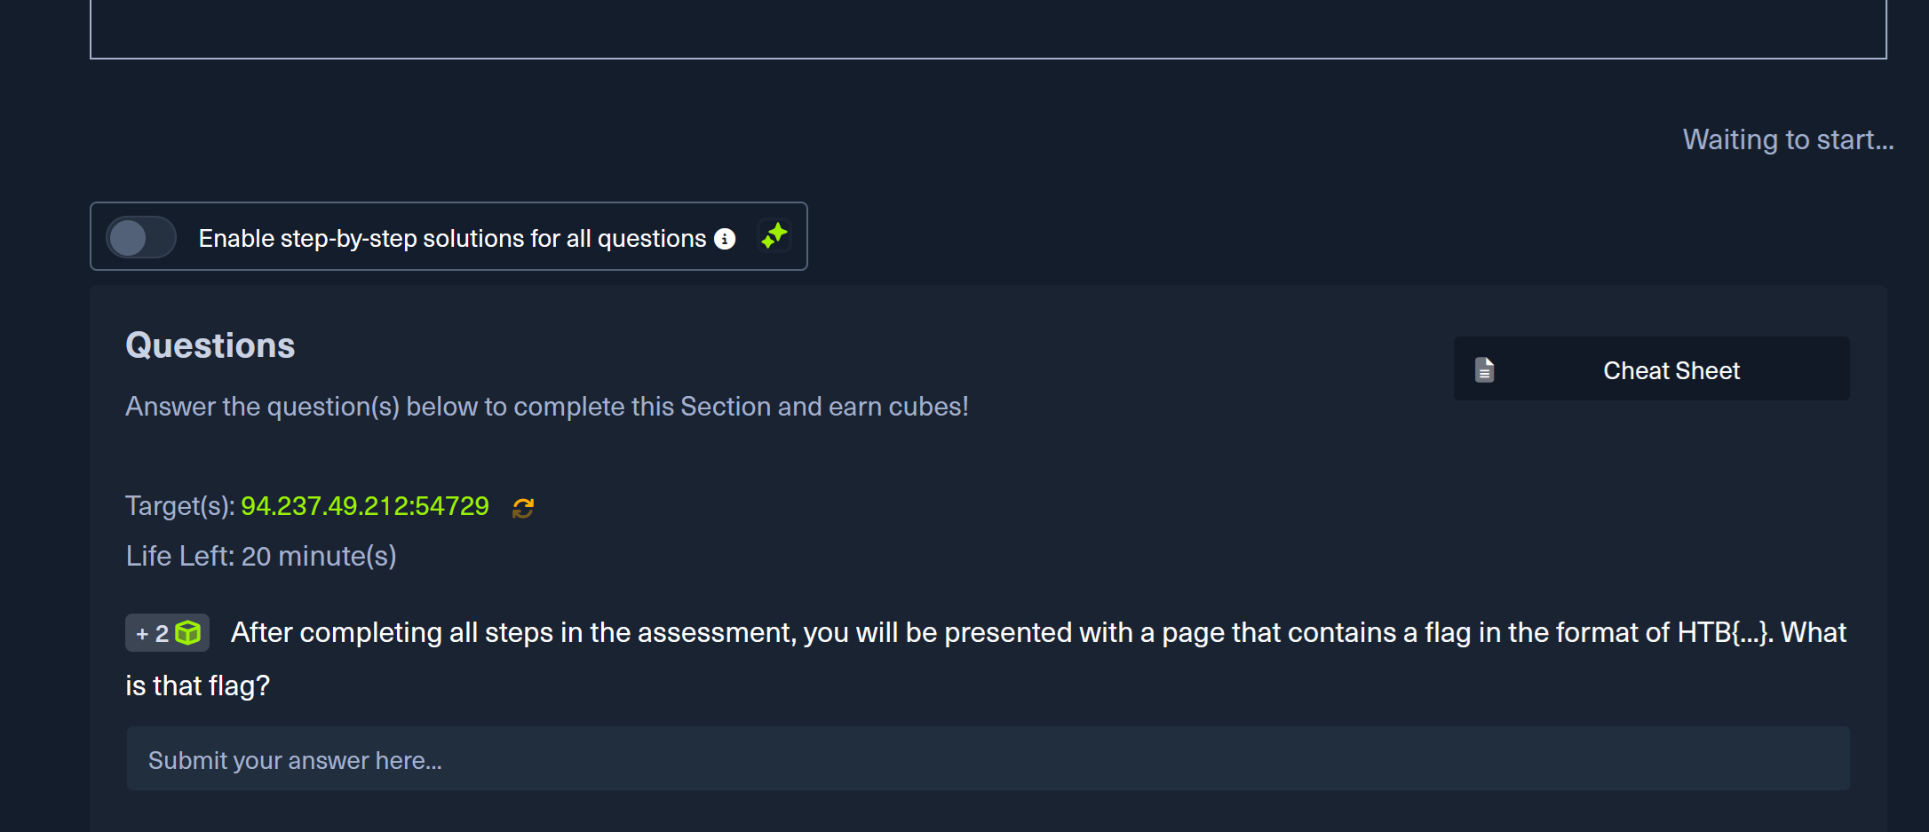Click the Waiting to start status text
Image resolution: width=1929 pixels, height=832 pixels.
1787,139
